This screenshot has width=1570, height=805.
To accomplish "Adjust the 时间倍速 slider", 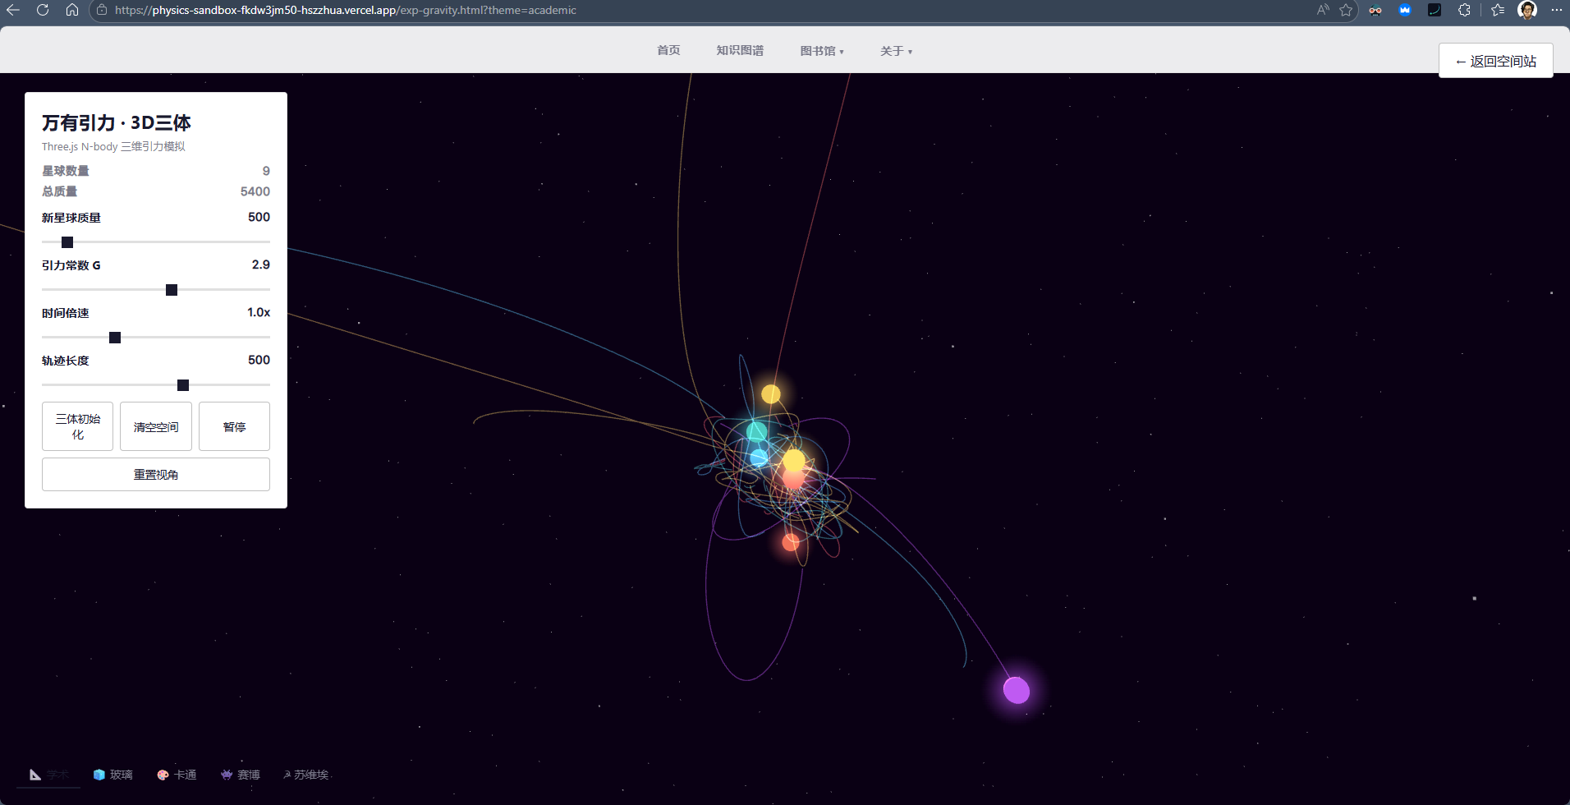I will (156, 338).
